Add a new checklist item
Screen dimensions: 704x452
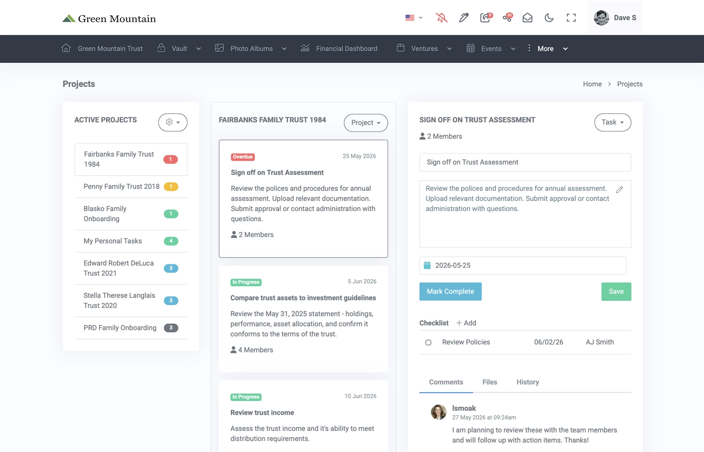[466, 323]
